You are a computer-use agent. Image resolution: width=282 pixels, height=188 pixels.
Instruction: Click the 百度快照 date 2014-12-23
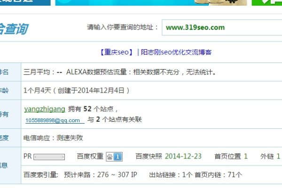[x=183, y=156]
